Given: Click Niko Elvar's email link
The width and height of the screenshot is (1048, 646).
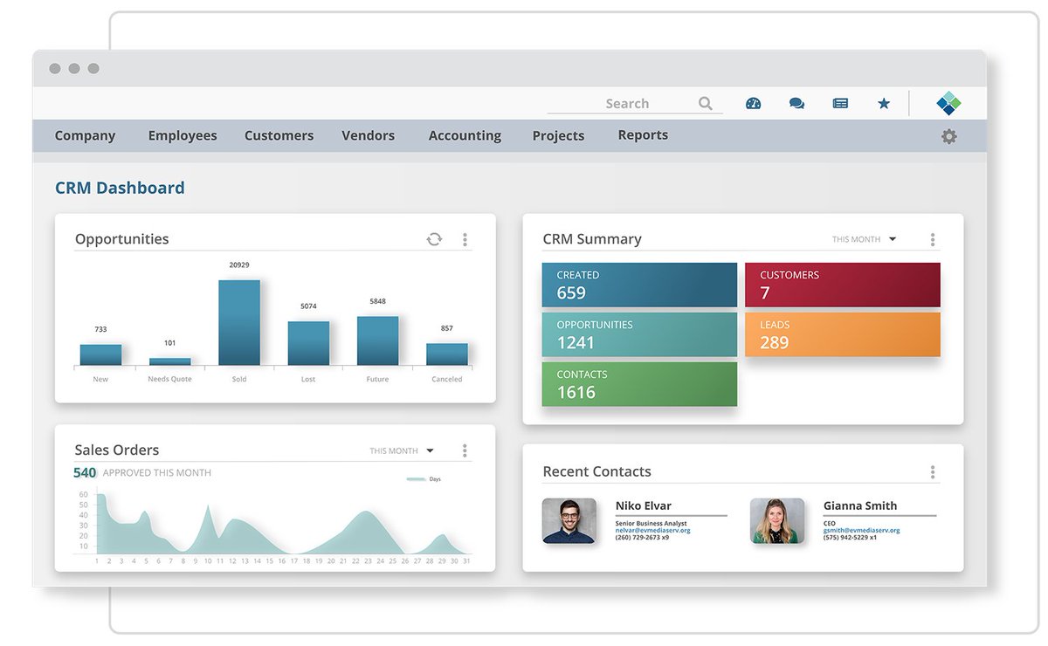Looking at the screenshot, I should [x=652, y=530].
